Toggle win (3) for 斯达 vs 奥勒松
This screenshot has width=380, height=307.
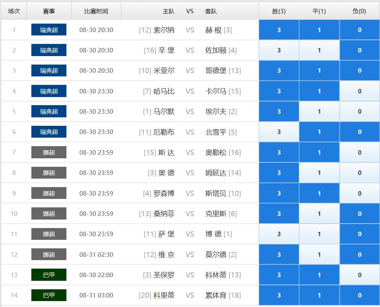279,152
